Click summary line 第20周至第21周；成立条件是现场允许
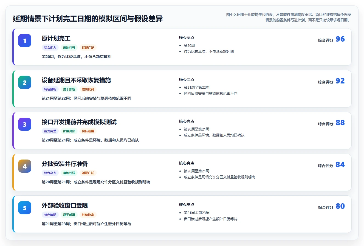The width and height of the screenshot is (364, 246). click(96, 182)
